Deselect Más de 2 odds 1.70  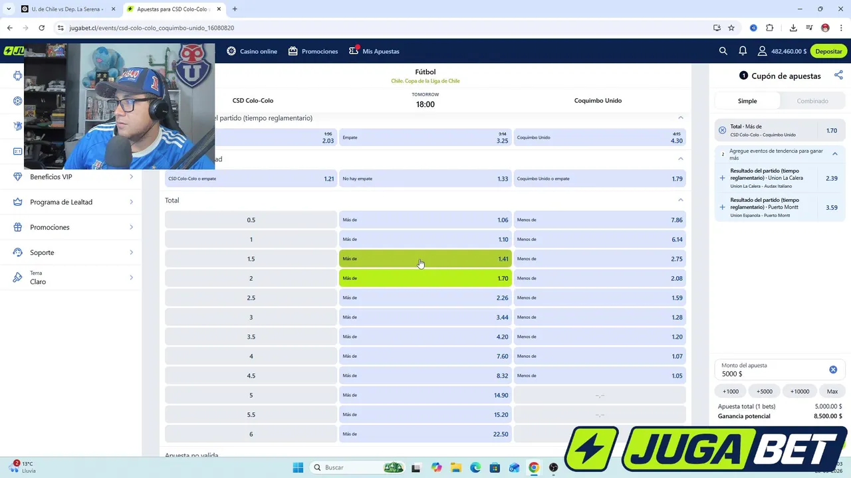(425, 278)
